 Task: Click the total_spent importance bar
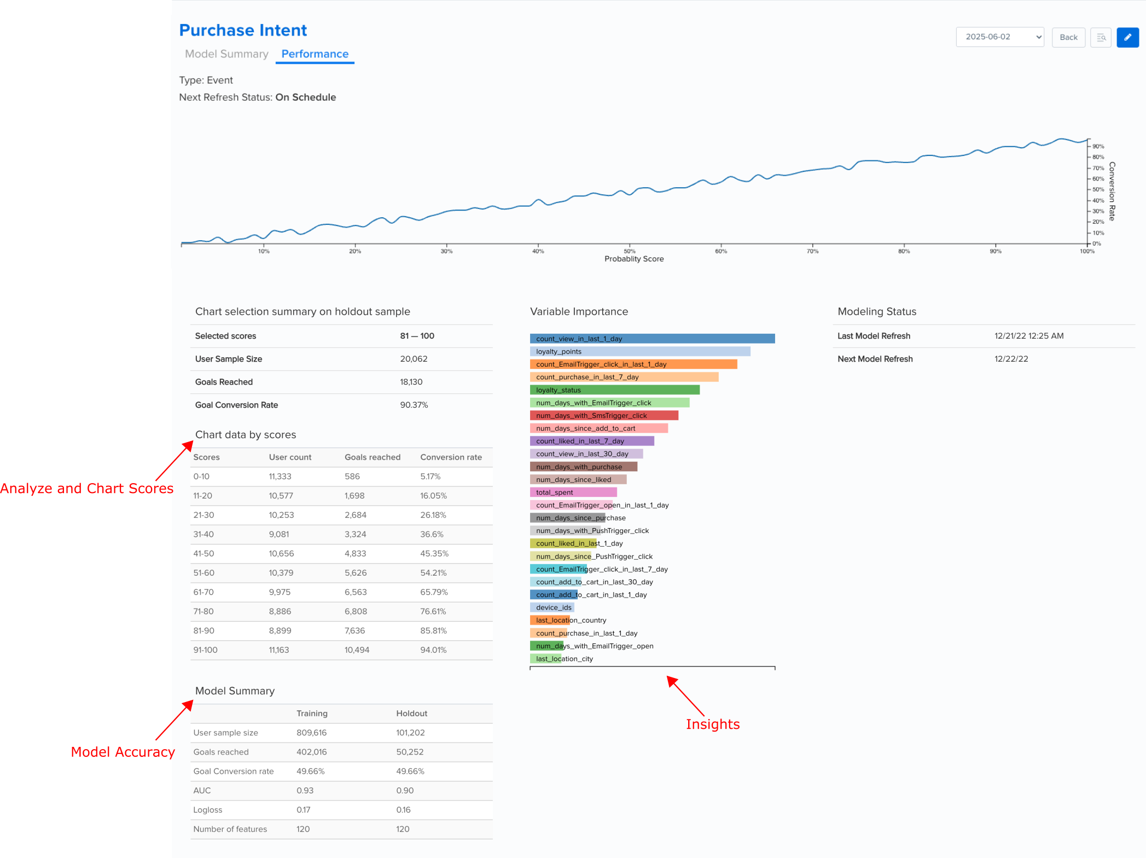[x=573, y=492]
